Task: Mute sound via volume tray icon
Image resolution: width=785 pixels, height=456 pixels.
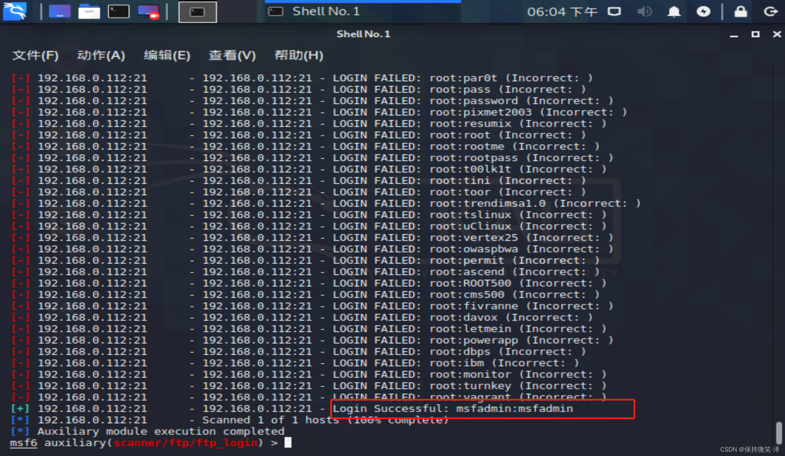Action: (x=644, y=12)
